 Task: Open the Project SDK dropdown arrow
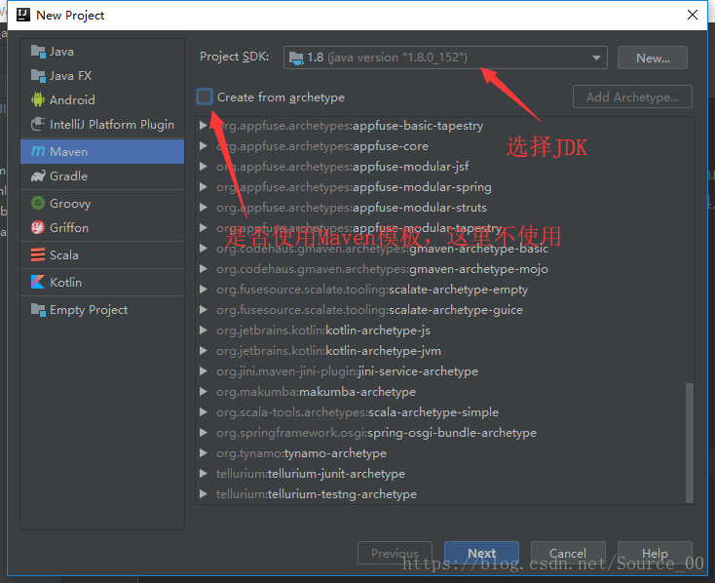[x=596, y=58]
